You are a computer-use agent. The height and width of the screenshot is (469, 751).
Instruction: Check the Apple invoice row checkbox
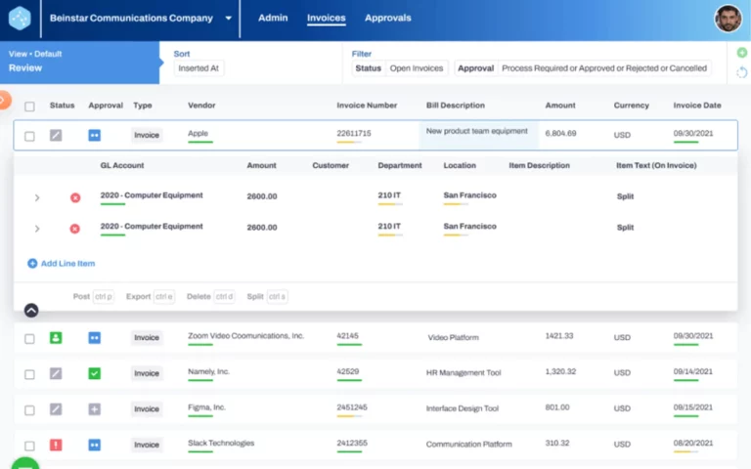29,136
